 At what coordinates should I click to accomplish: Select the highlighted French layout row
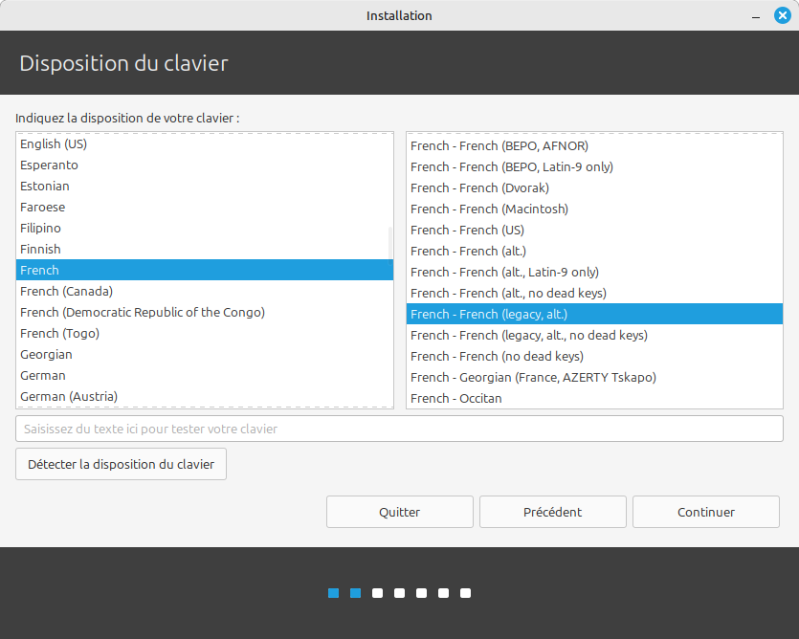point(205,270)
